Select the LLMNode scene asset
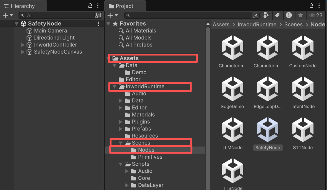The height and width of the screenshot is (190, 327). (x=232, y=133)
